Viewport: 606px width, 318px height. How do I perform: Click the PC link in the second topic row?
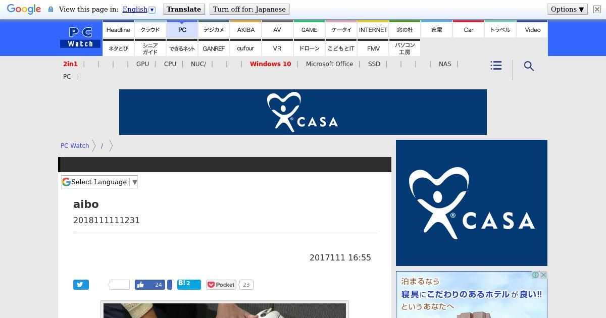point(67,77)
